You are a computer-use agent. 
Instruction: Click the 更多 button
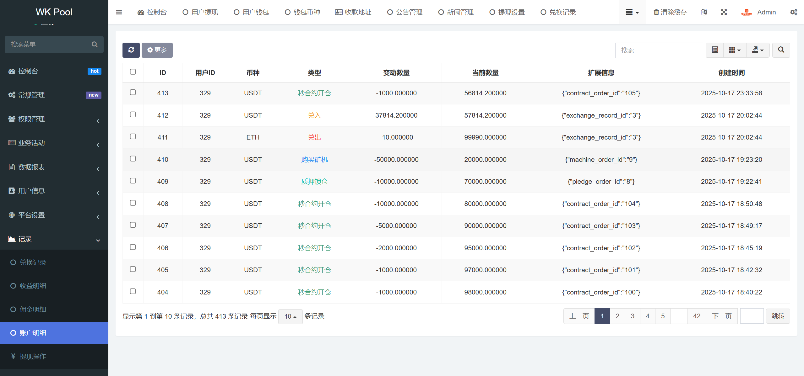click(x=157, y=50)
